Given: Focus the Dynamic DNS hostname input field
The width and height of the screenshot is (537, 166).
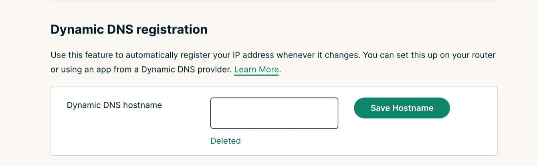Looking at the screenshot, I should point(274,113).
